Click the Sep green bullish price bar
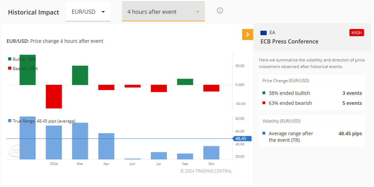The image size is (374, 187). (x=185, y=82)
